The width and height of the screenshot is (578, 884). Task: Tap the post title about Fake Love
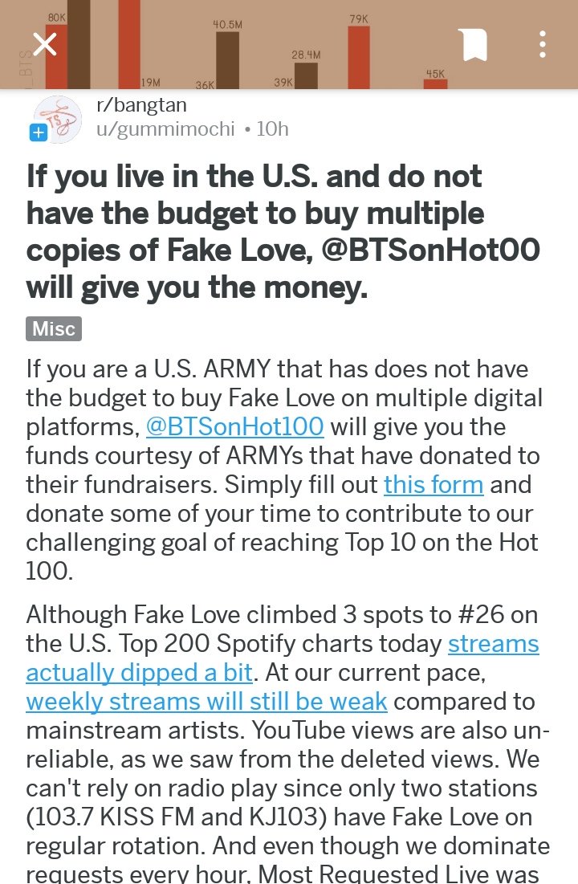pyautogui.click(x=283, y=232)
